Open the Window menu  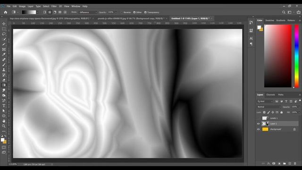click(75, 6)
